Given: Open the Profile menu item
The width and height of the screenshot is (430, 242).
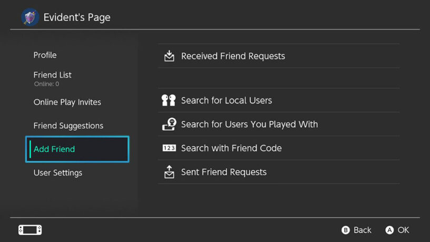Looking at the screenshot, I should [45, 55].
